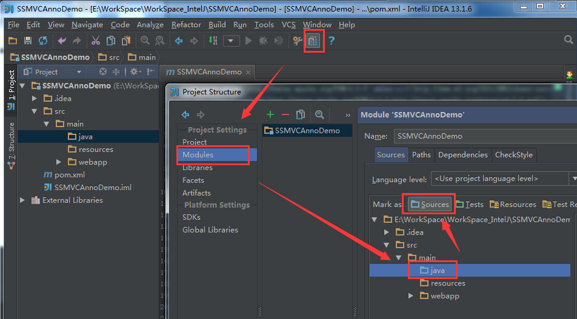Image resolution: width=577 pixels, height=319 pixels.
Task: Copy module icon in Project Structure
Action: click(x=301, y=114)
